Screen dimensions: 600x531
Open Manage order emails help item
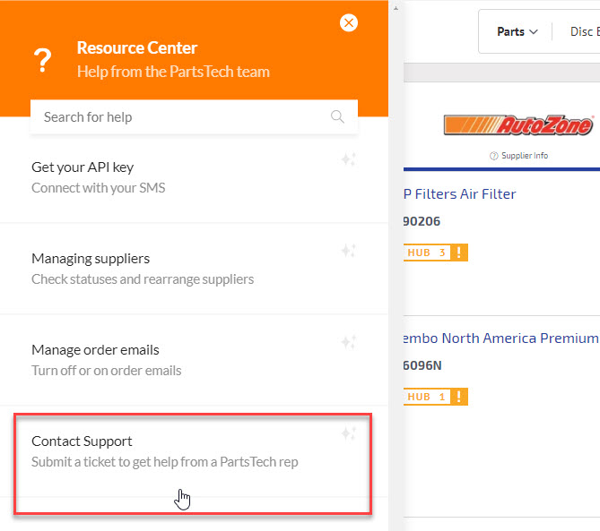coord(194,360)
